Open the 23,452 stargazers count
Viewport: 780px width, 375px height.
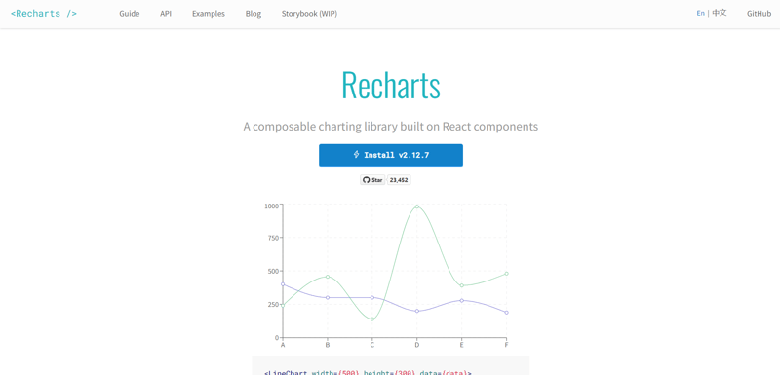(399, 180)
